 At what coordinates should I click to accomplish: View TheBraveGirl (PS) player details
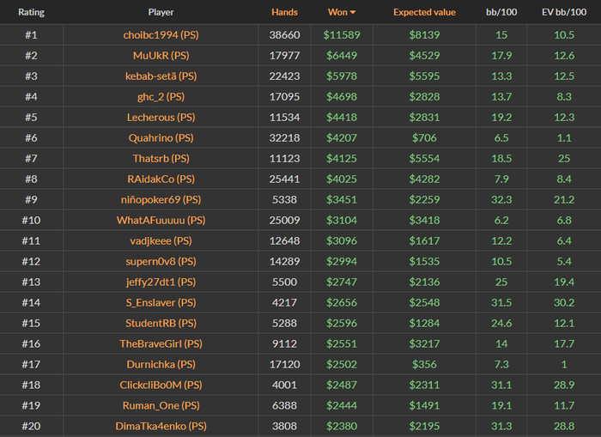click(x=160, y=343)
